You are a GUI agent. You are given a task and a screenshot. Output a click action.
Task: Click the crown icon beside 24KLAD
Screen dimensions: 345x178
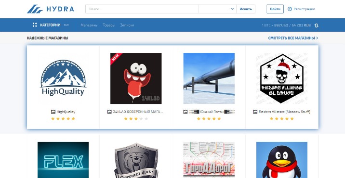pyautogui.click(x=109, y=112)
